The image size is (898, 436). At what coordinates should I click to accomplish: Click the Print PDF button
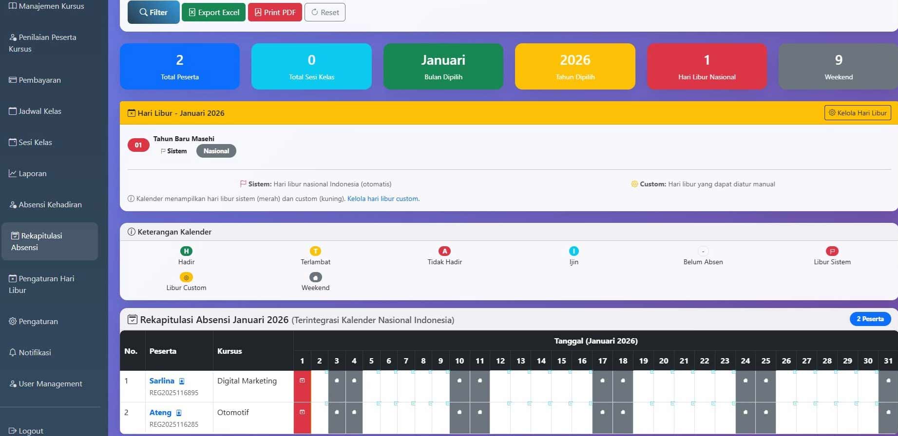tap(275, 12)
